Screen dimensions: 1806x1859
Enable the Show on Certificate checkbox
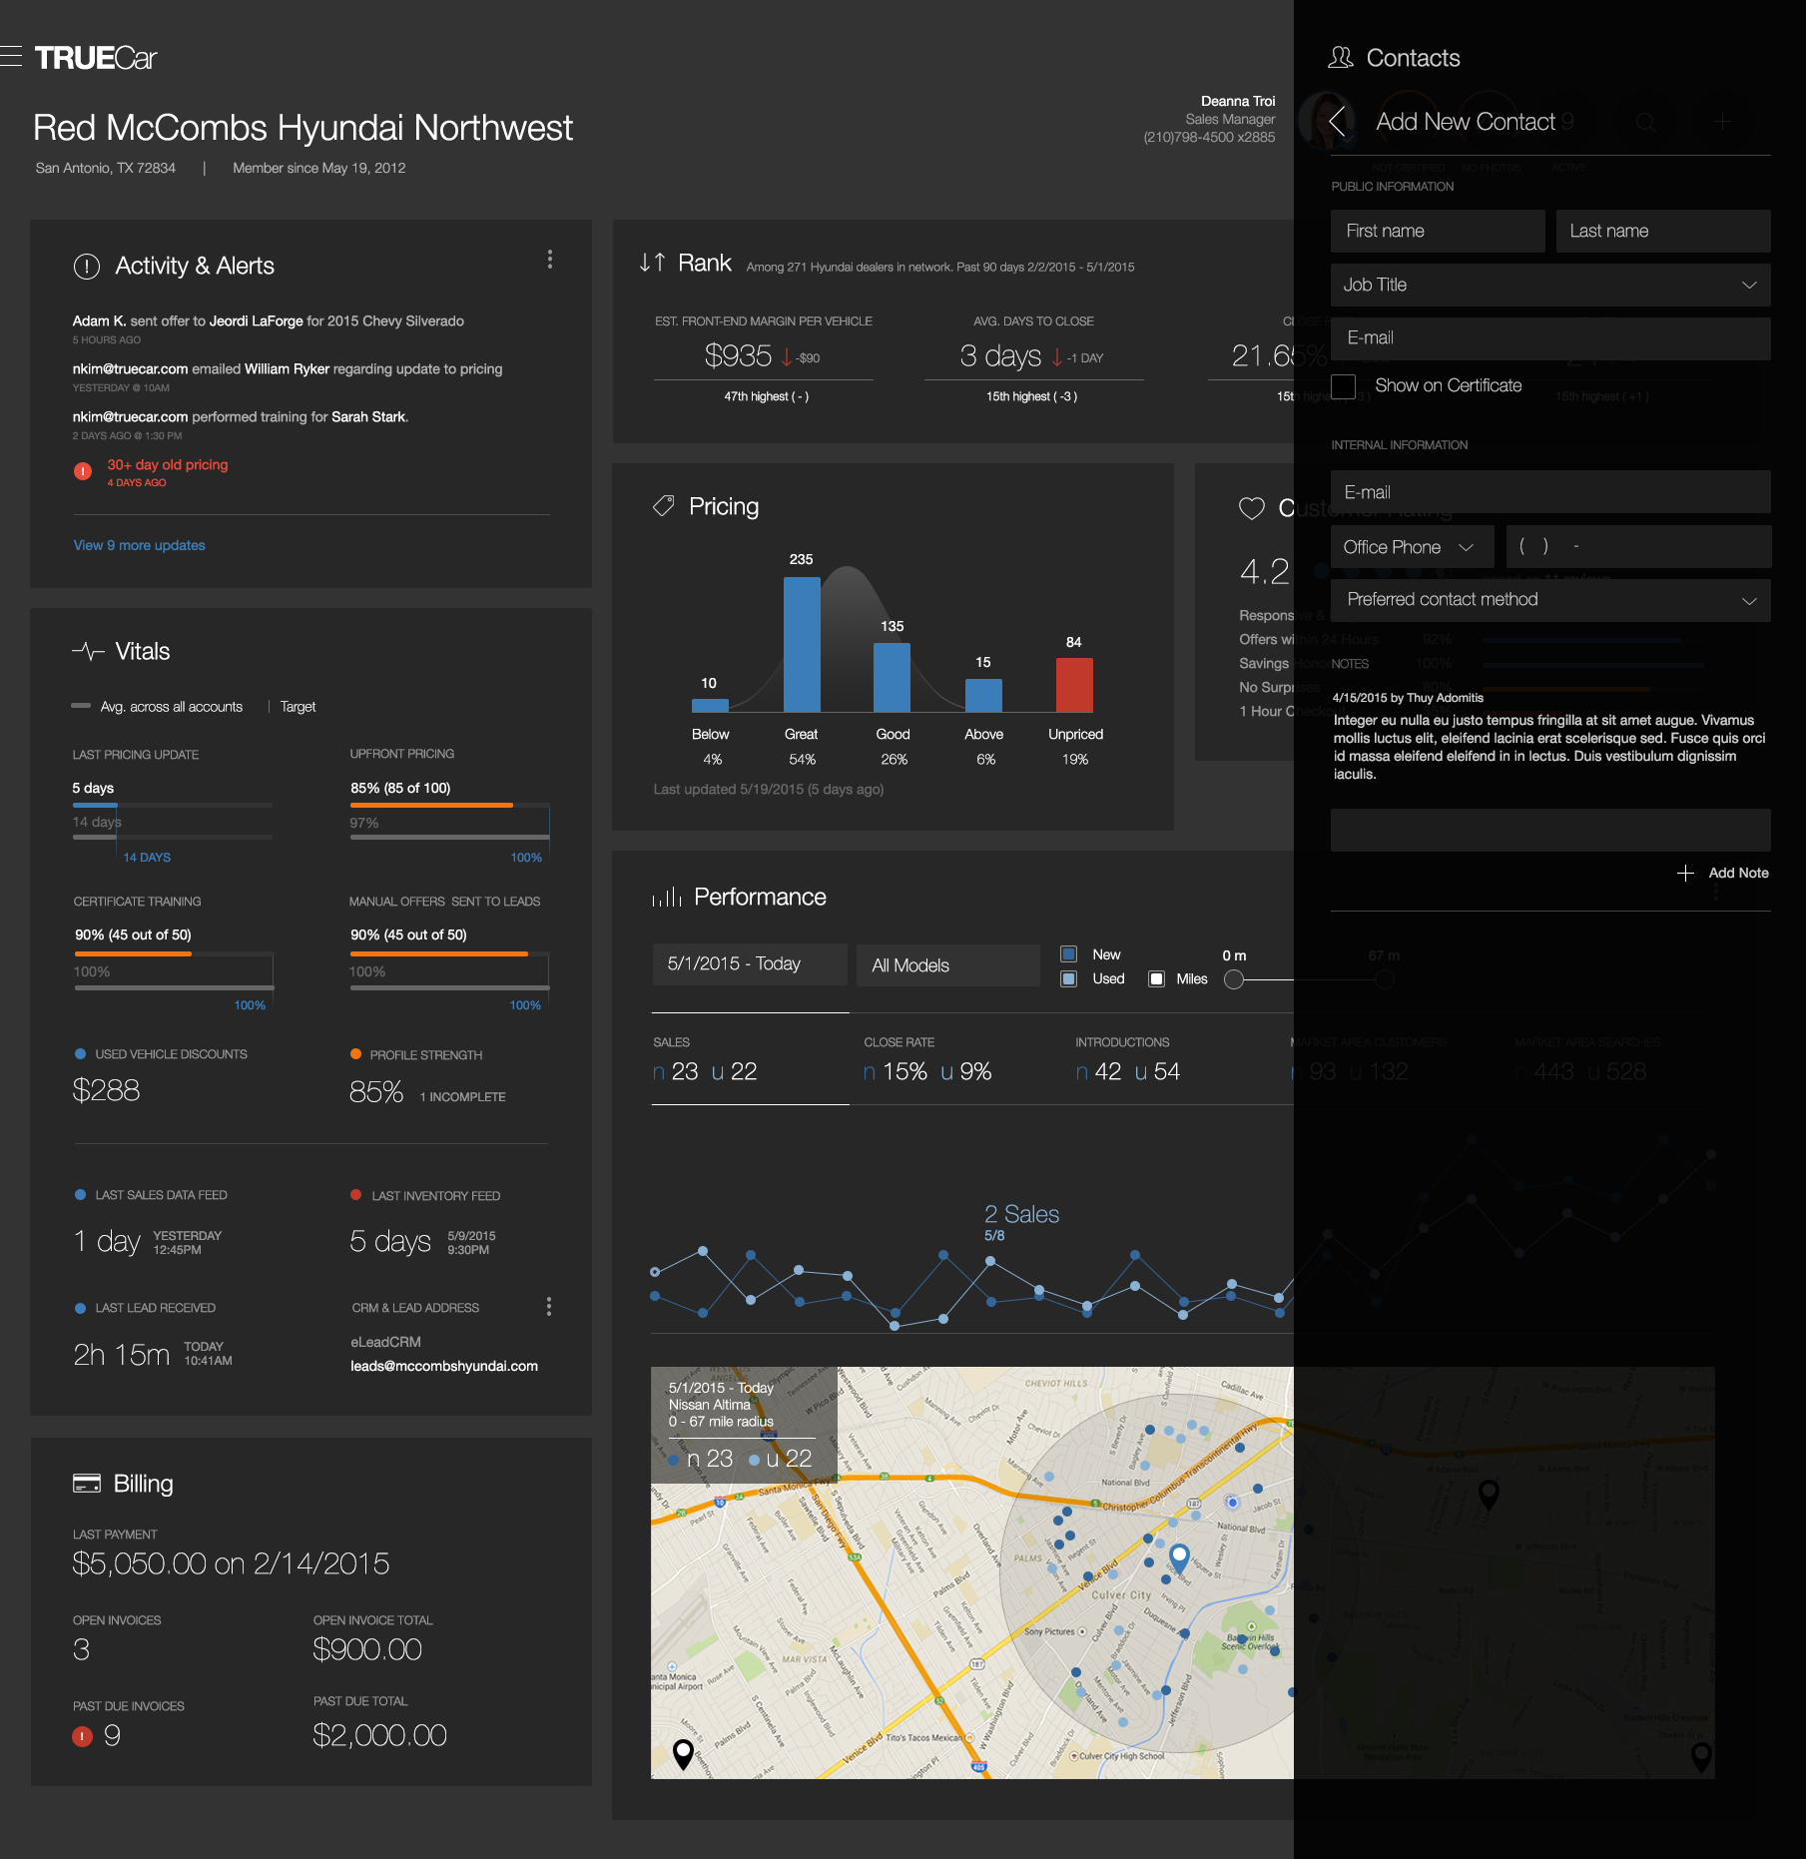click(x=1344, y=387)
